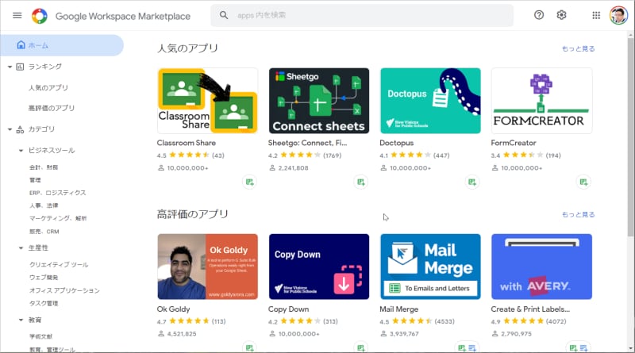Open 人気のアプリ in the sidebar

(x=48, y=87)
